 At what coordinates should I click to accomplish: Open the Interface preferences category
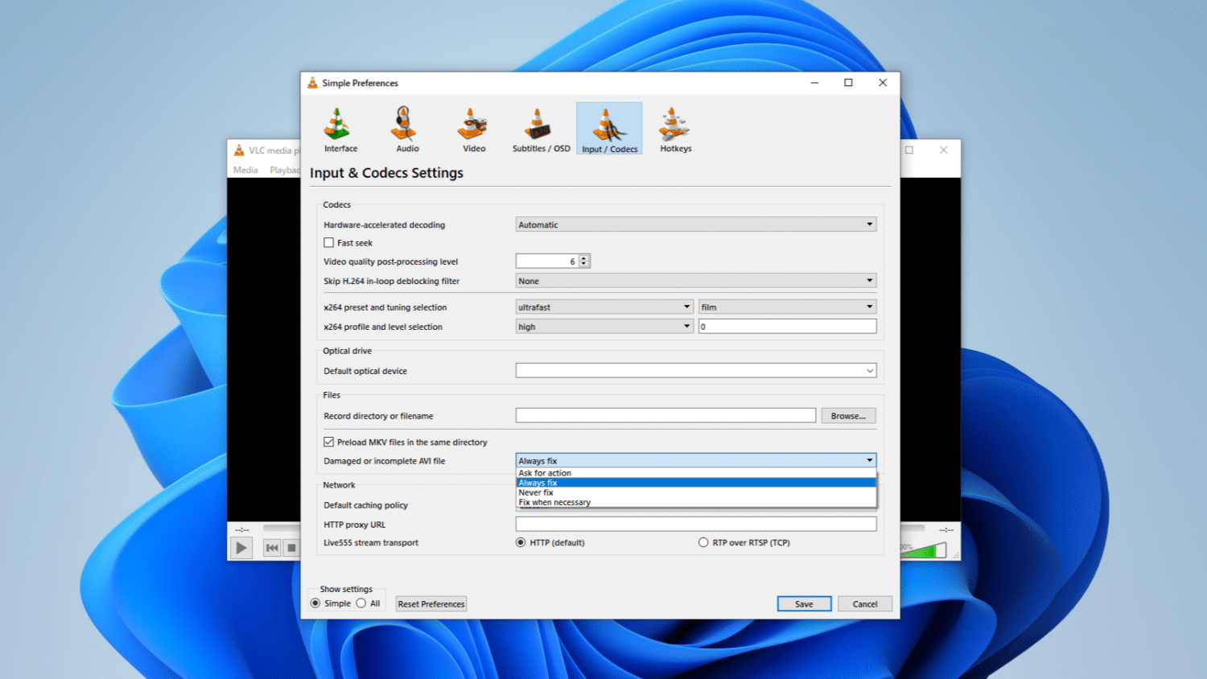tap(340, 129)
